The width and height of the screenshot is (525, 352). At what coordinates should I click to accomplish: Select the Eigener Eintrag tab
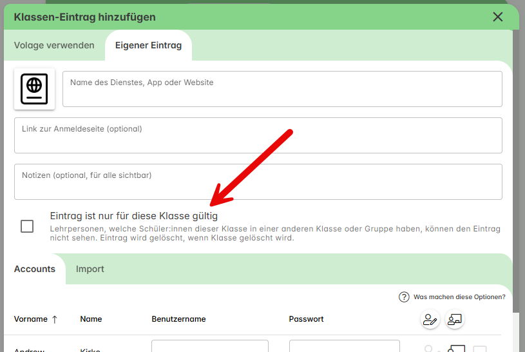(148, 45)
